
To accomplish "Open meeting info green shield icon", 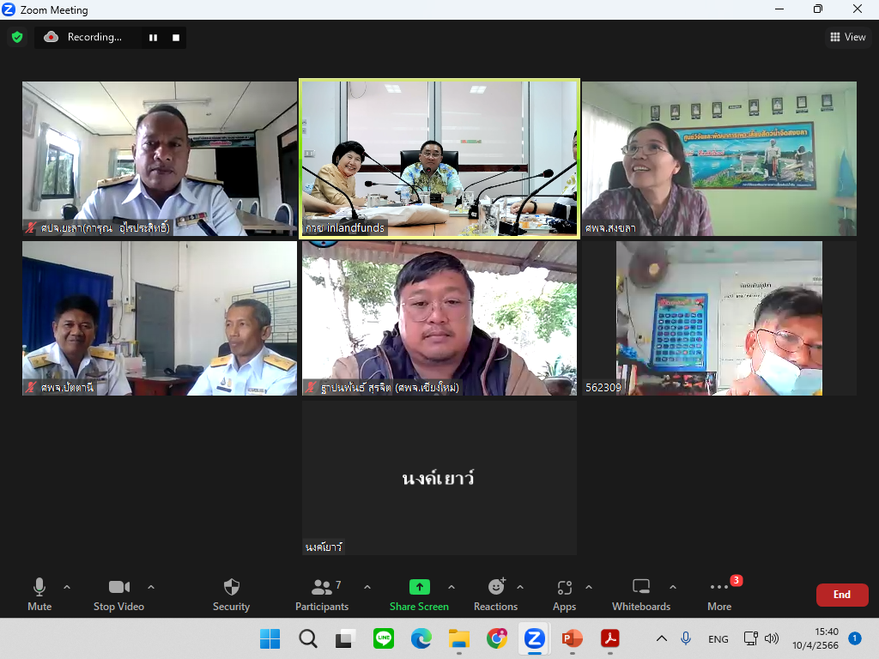I will (17, 37).
